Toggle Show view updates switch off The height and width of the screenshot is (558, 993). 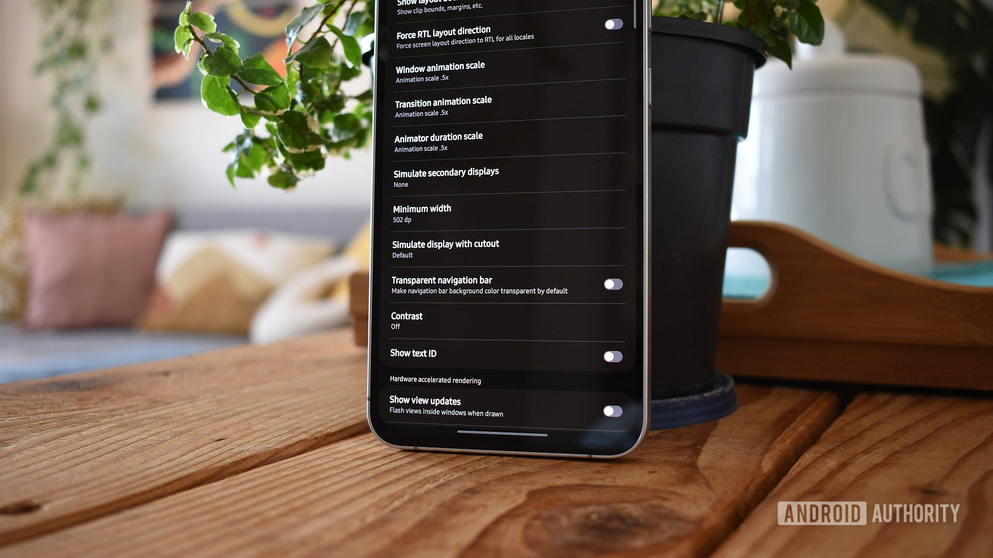pyautogui.click(x=612, y=410)
